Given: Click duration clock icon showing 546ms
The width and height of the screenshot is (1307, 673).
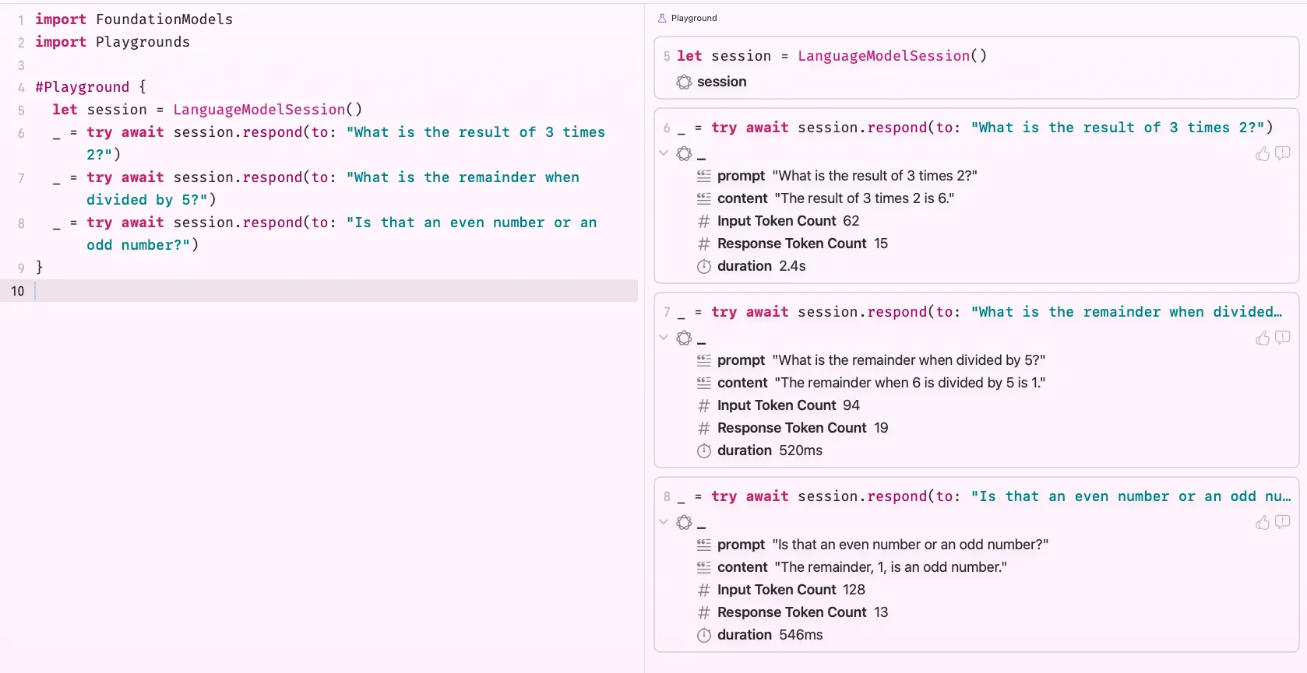Looking at the screenshot, I should tap(704, 635).
